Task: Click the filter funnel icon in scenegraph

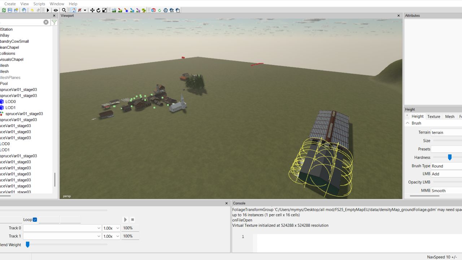Action: point(54,22)
